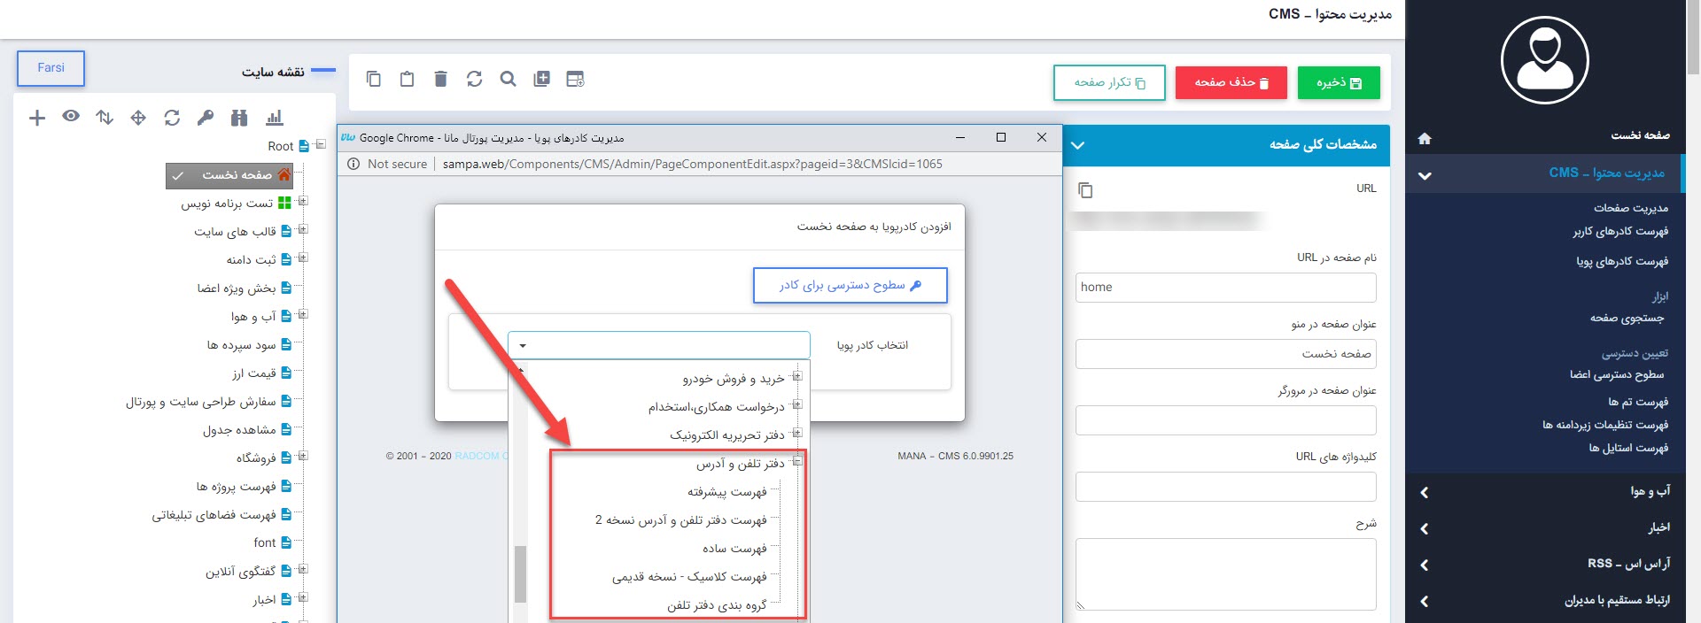Click the 'نام صفحه در URL' field containing home
Viewport: 1701px width, 623px height.
point(1225,288)
